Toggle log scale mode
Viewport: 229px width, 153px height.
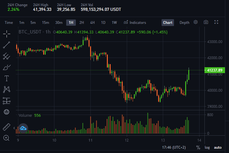[x=207, y=147]
